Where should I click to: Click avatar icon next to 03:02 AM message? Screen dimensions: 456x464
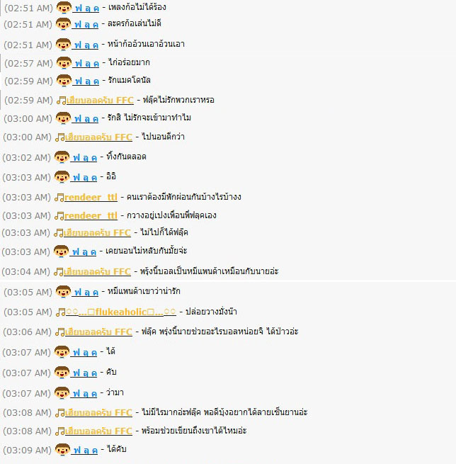(x=62, y=157)
